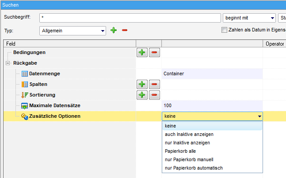The height and width of the screenshot is (178, 286).
Task: Toggle Zahlen als Datum checkbox
Action: coord(224,30)
